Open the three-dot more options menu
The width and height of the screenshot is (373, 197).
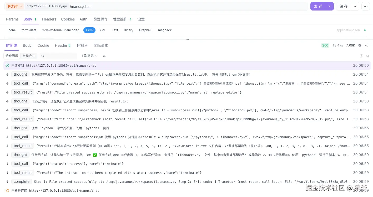point(365,6)
